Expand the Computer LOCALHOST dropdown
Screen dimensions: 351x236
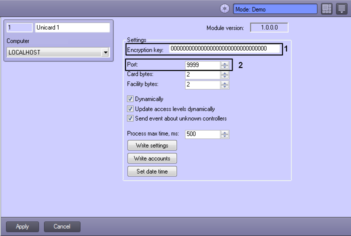(105, 52)
